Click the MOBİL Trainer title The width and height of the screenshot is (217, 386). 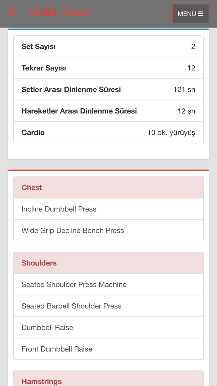61,13
